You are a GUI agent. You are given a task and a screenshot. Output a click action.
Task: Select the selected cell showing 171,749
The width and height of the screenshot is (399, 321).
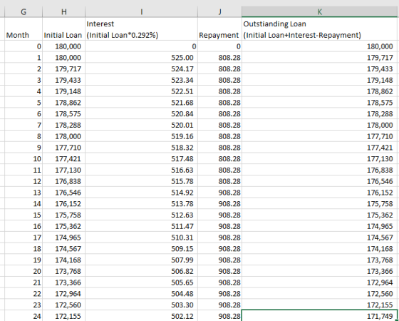click(320, 316)
